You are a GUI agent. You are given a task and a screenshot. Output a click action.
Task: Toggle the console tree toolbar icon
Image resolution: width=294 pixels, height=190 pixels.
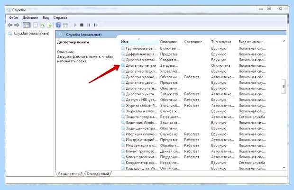(26, 25)
